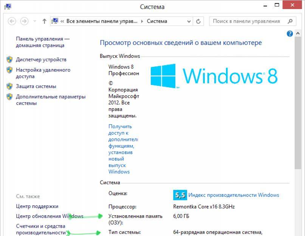The image size is (305, 236).
Task: Refresh the Система page
Action: tap(198, 21)
